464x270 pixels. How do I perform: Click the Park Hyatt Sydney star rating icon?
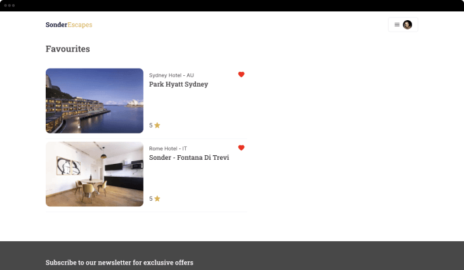[x=157, y=125]
